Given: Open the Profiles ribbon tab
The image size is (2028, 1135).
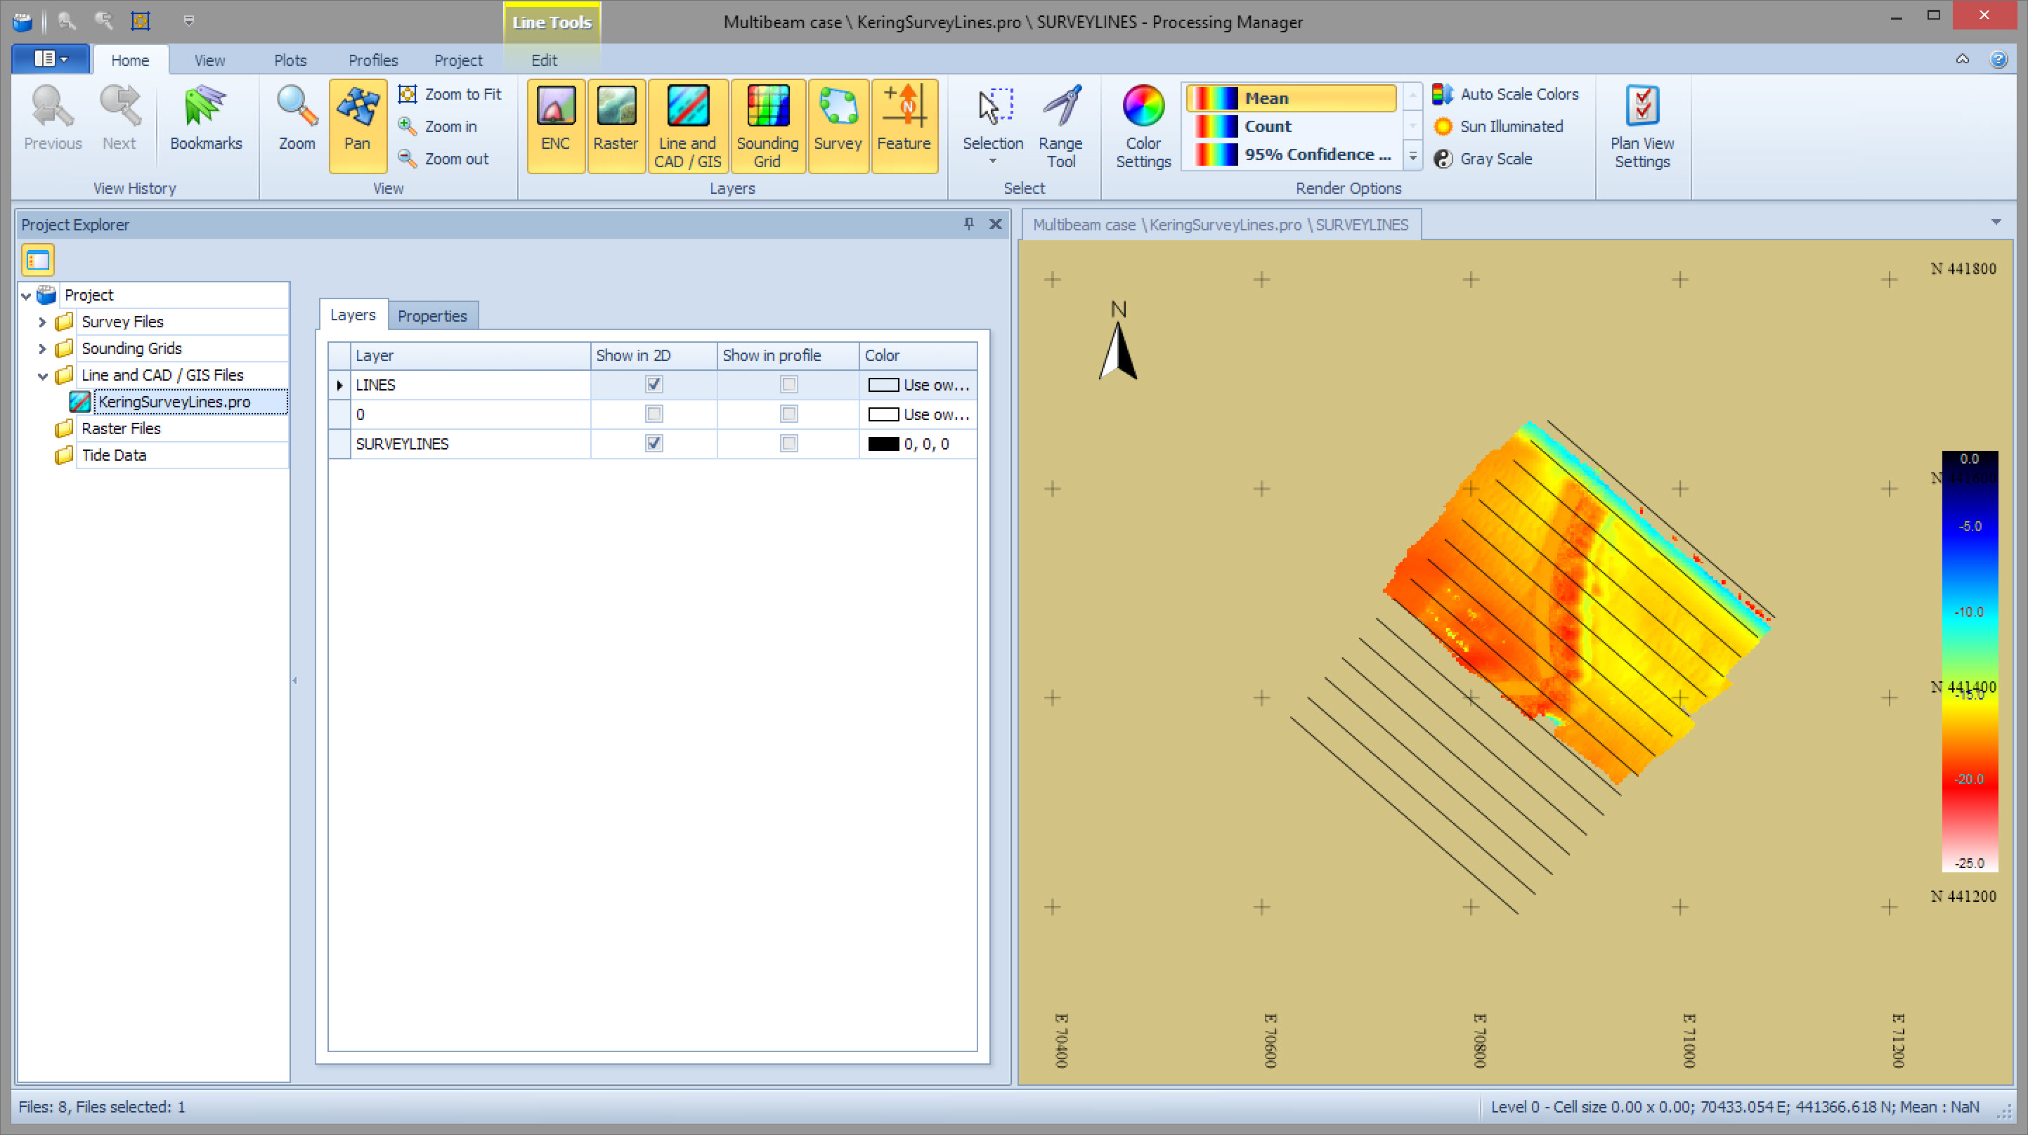Looking at the screenshot, I should point(372,60).
